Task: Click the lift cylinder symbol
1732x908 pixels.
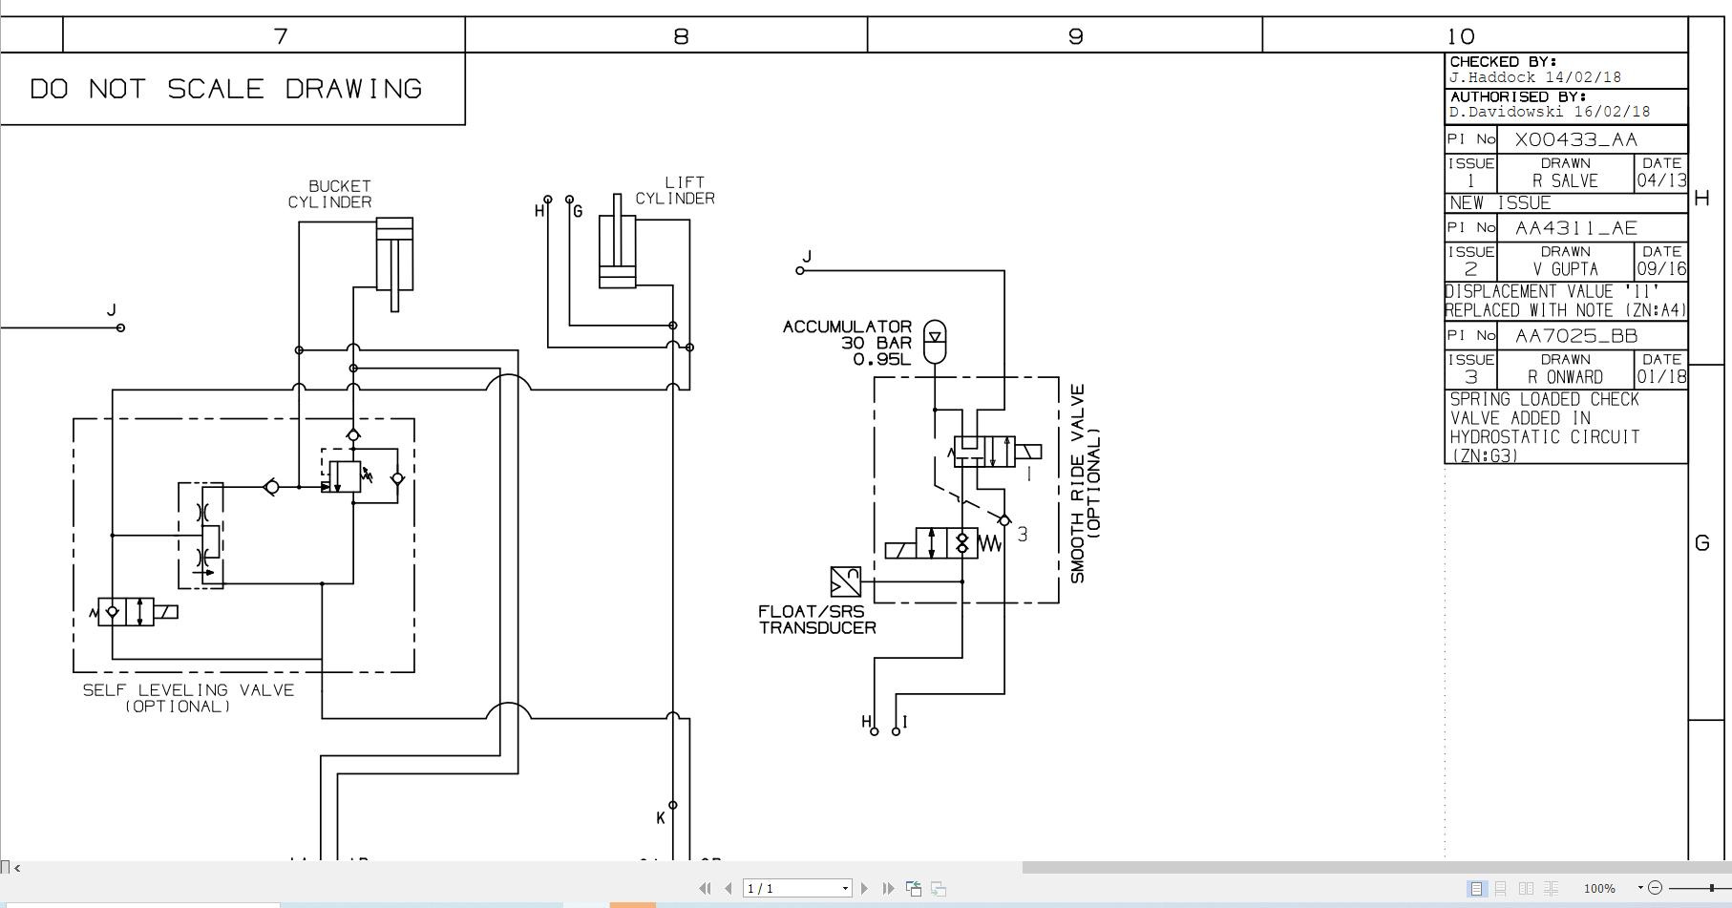Action: (617, 240)
